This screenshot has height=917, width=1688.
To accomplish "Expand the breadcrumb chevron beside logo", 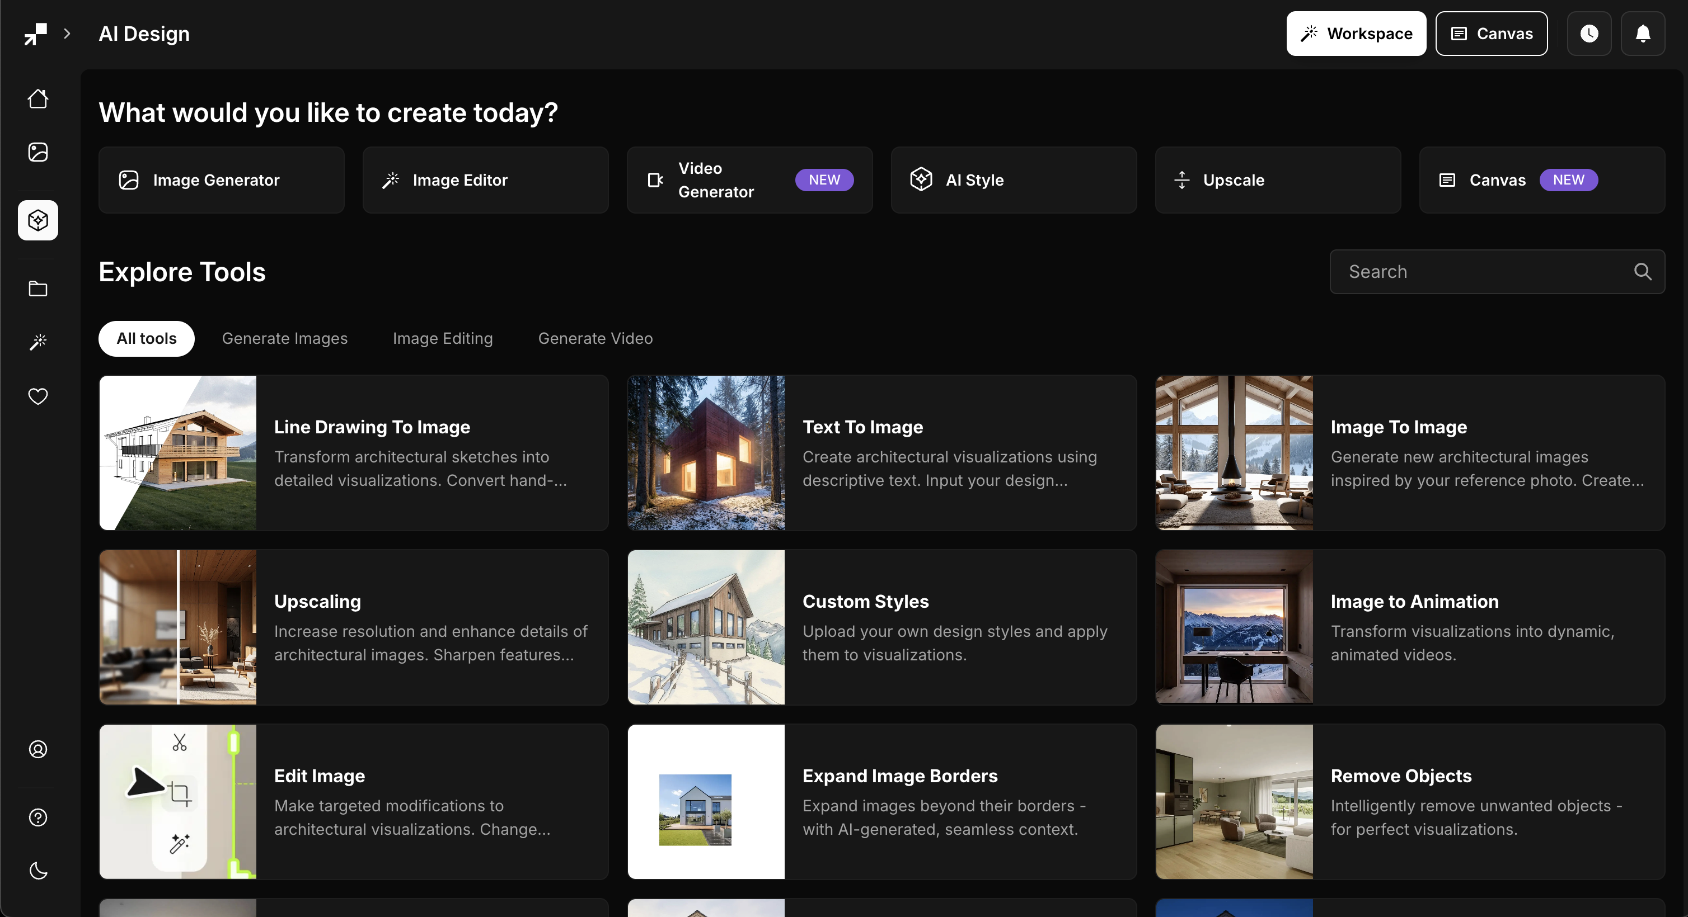I will click(x=67, y=34).
